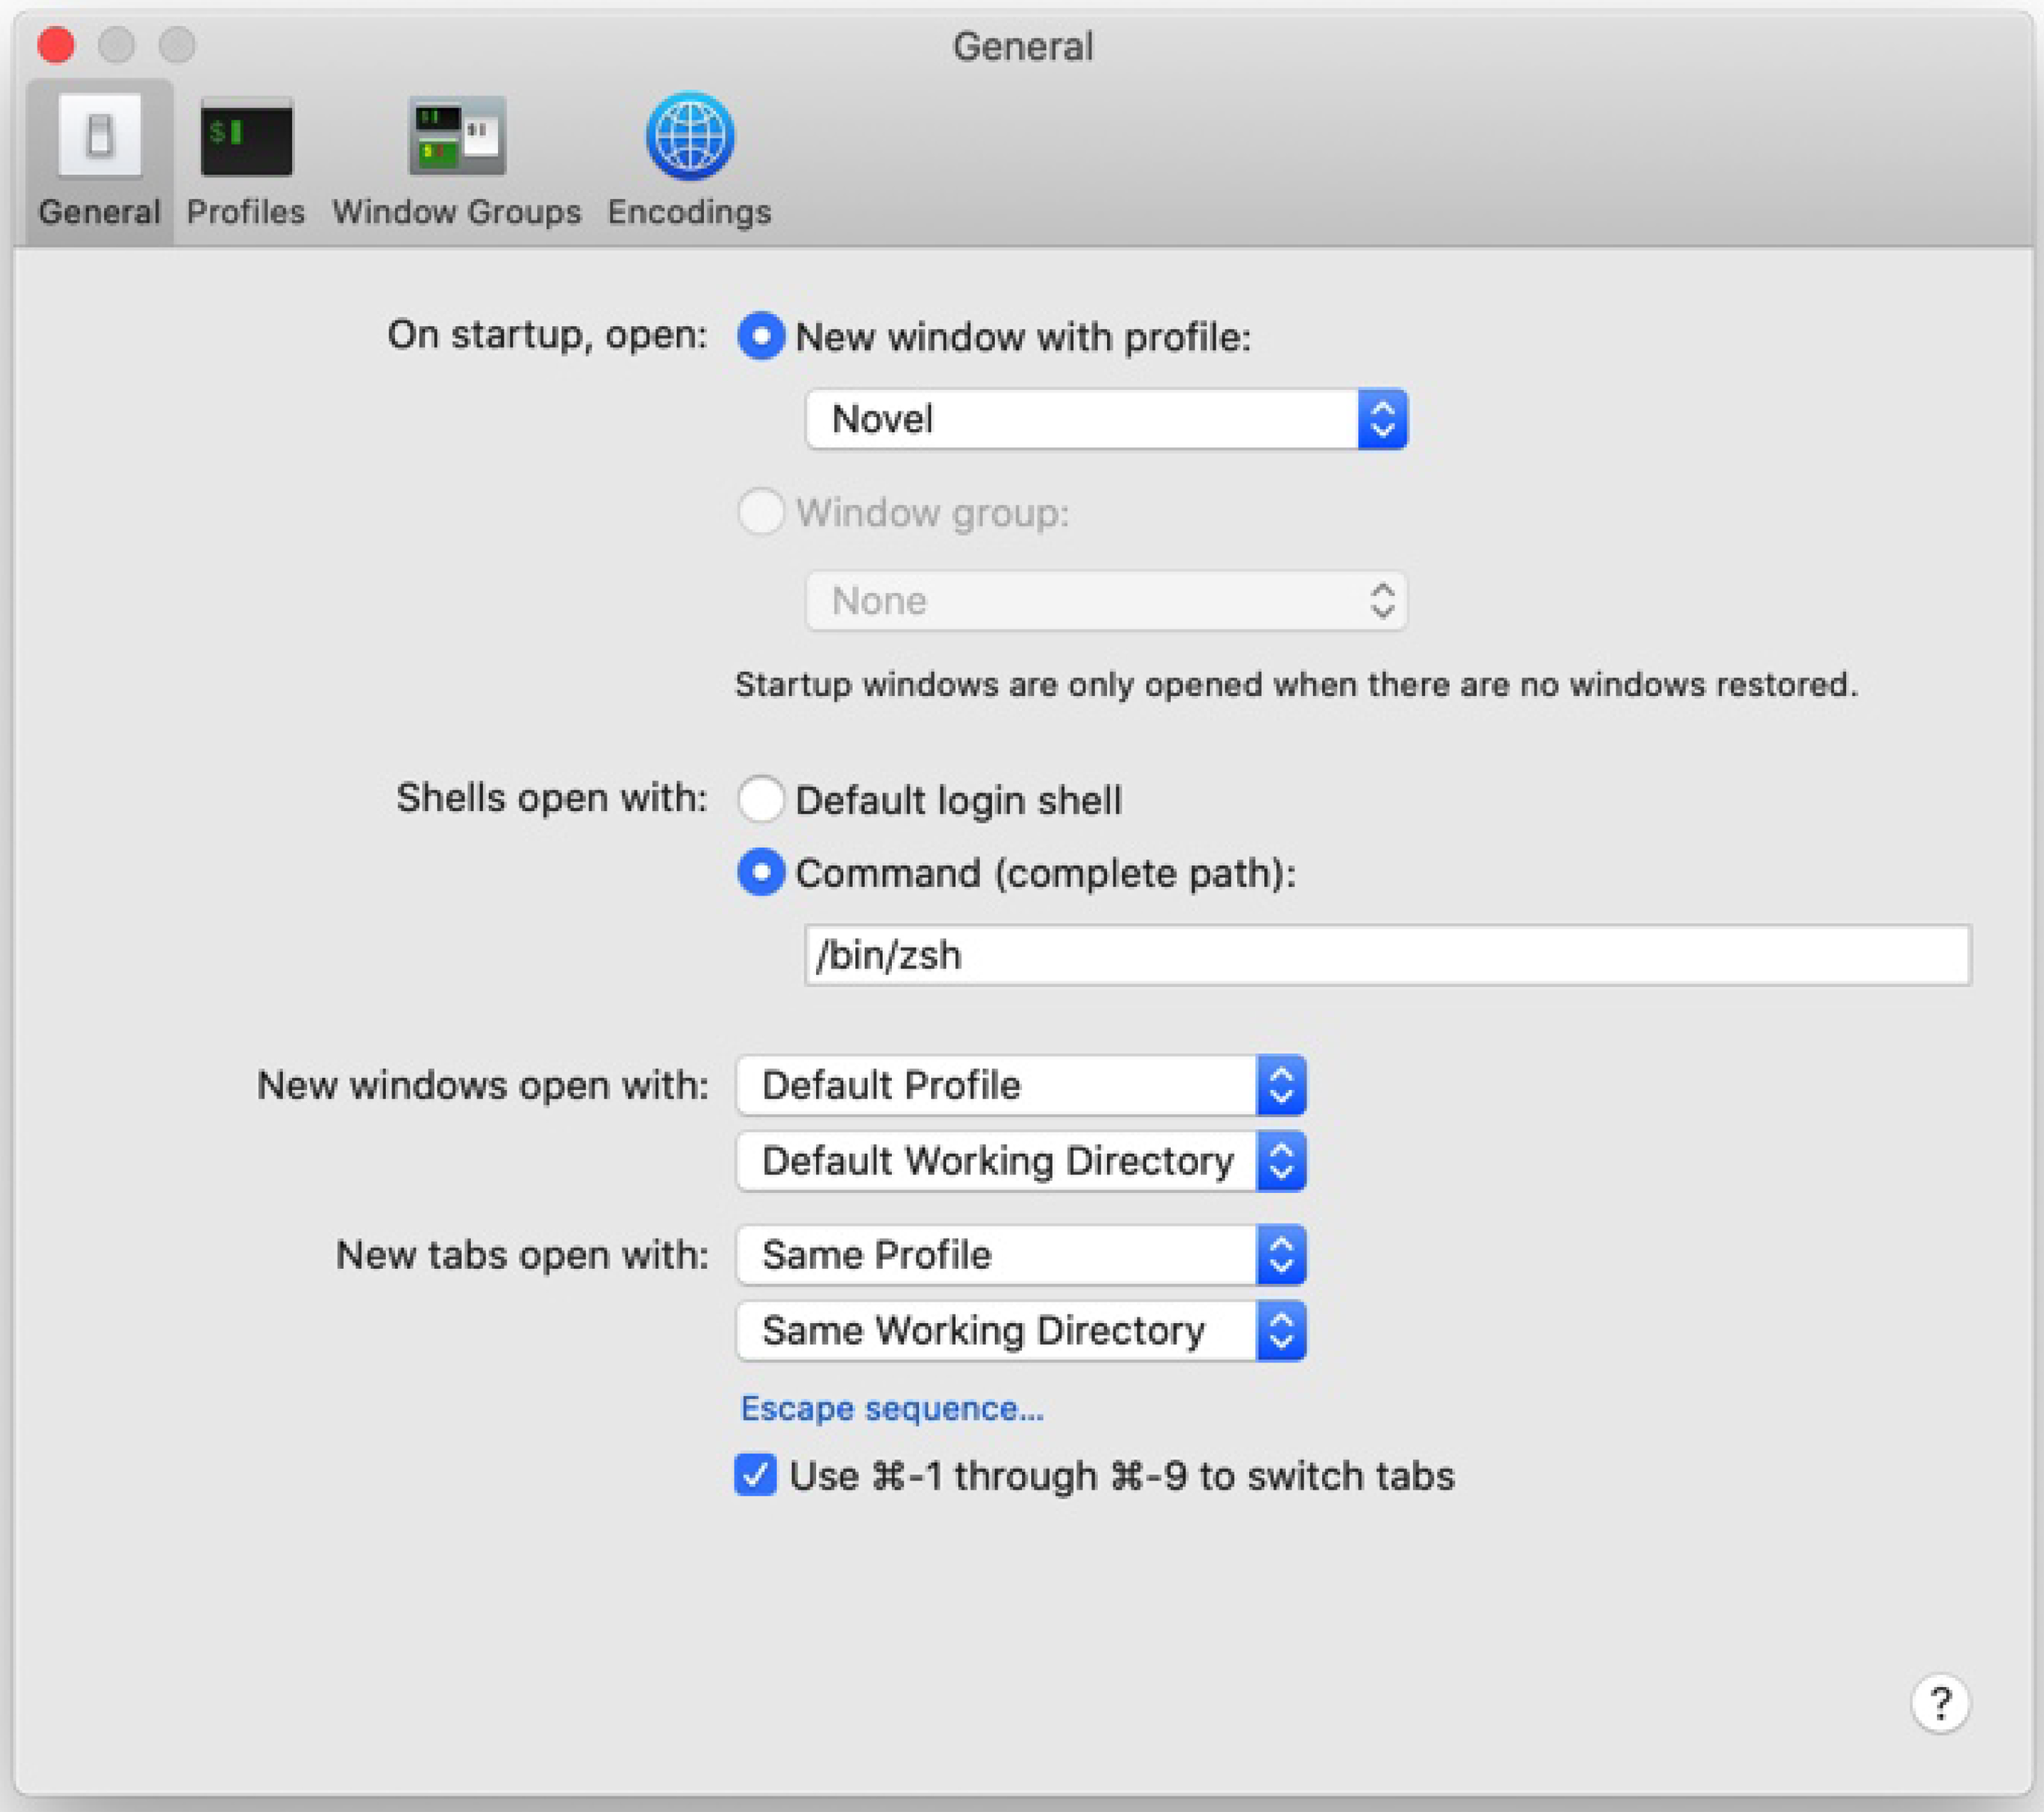The image size is (2044, 1812).
Task: Click the Window Groups tab label
Action: coord(457,212)
